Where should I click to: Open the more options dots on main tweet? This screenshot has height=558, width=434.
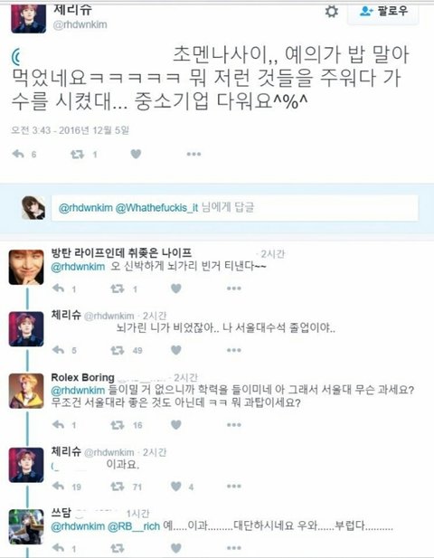[x=193, y=154]
